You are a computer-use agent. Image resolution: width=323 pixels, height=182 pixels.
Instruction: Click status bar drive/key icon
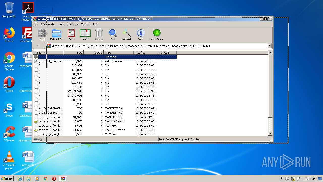(x=38, y=139)
